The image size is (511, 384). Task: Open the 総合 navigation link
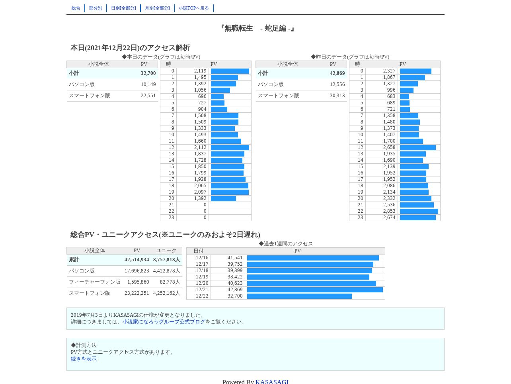click(76, 8)
